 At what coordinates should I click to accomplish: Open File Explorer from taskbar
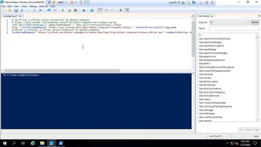(42, 143)
